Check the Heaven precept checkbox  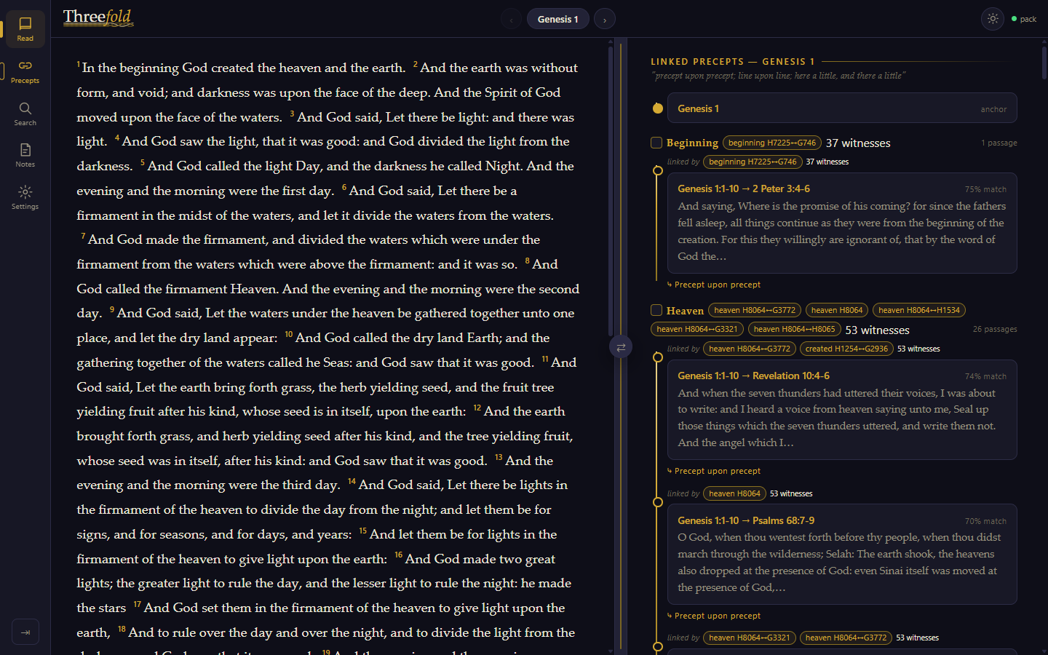tap(656, 310)
